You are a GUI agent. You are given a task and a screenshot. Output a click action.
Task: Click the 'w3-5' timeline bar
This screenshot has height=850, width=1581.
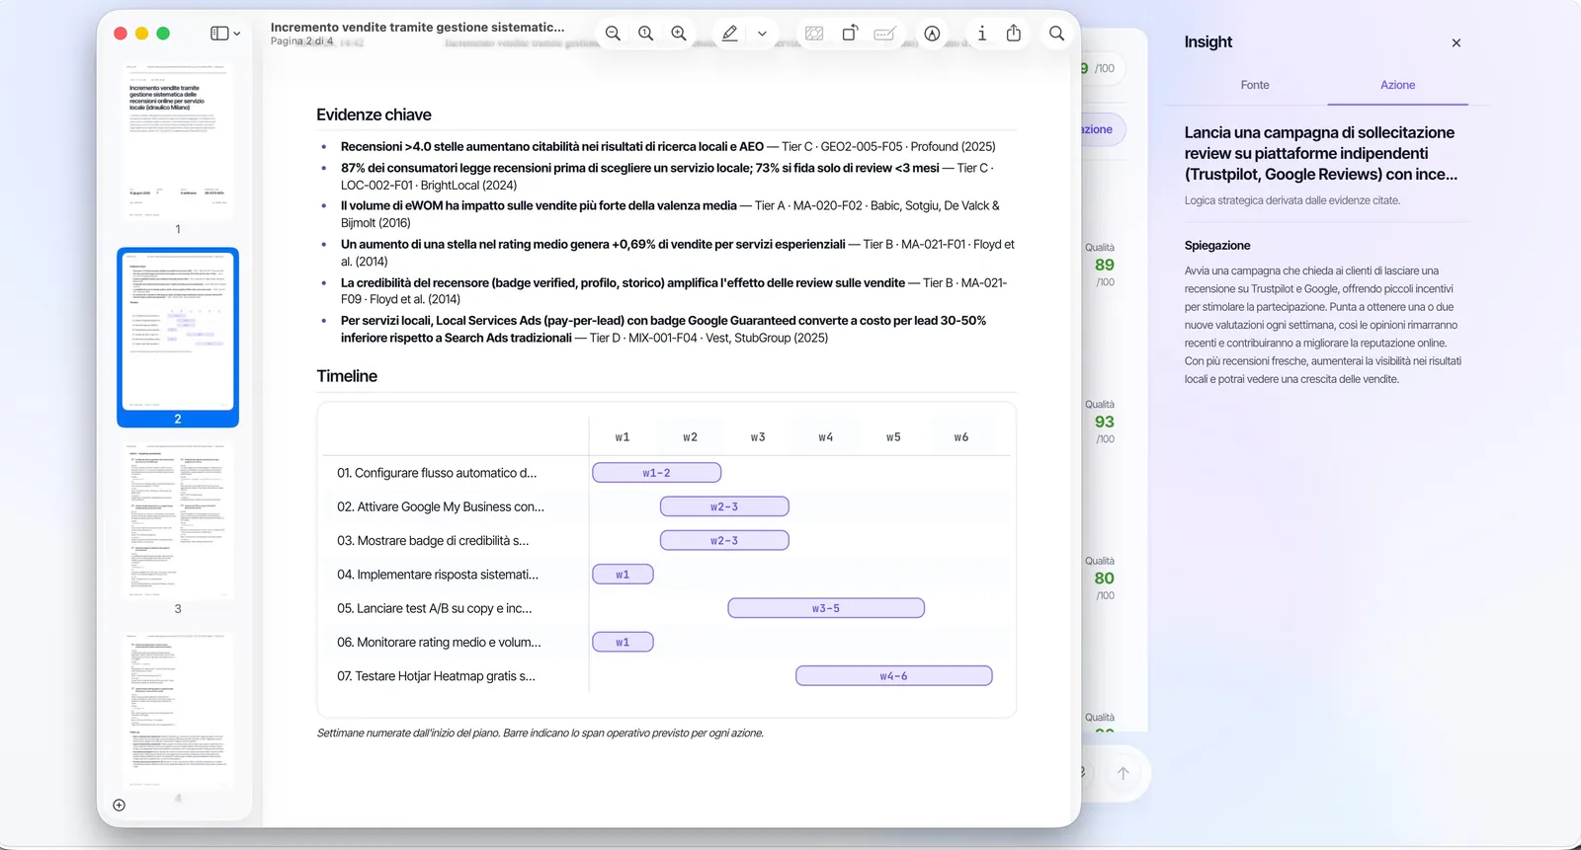click(826, 608)
